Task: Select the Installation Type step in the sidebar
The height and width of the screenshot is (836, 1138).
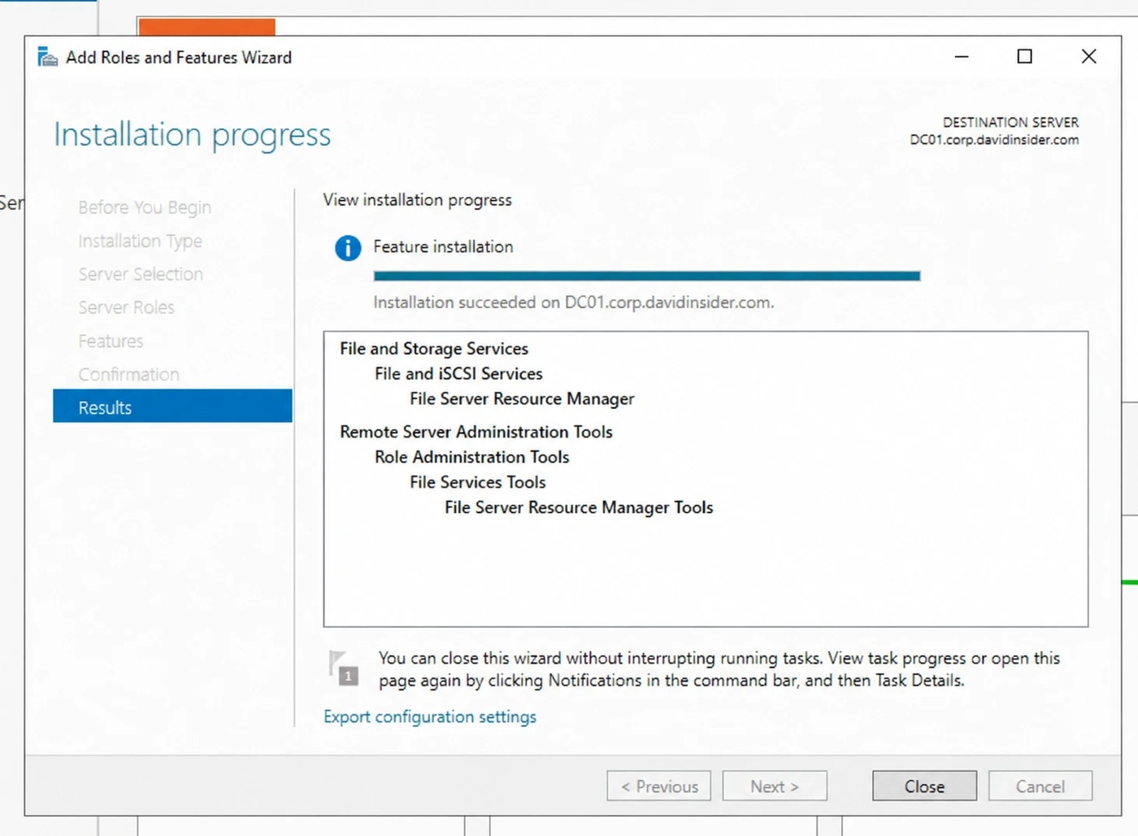Action: coord(140,241)
